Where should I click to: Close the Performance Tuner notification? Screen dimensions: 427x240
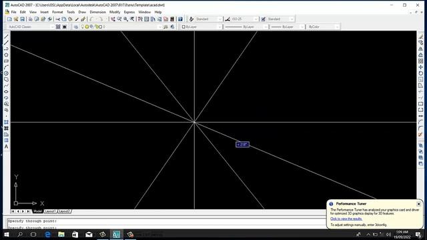click(x=418, y=204)
